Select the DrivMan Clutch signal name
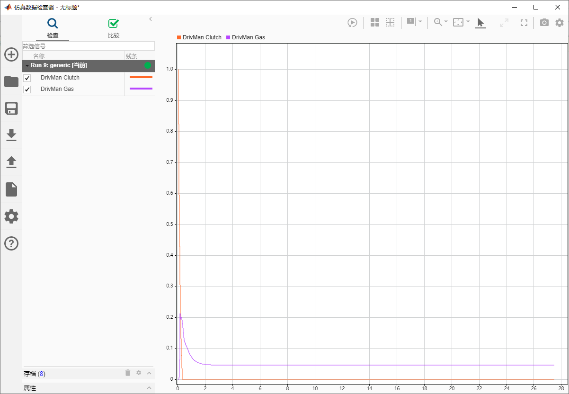Screen dimensions: 569x394 pos(60,78)
